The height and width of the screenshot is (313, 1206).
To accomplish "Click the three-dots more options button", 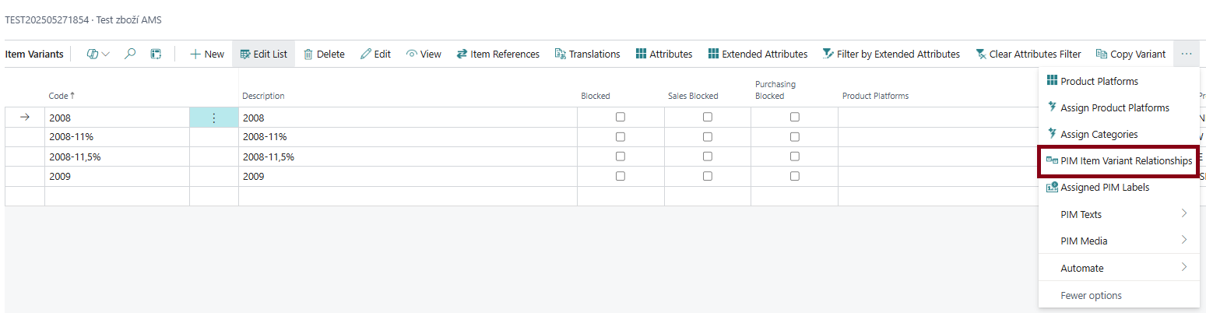I will click(1187, 54).
